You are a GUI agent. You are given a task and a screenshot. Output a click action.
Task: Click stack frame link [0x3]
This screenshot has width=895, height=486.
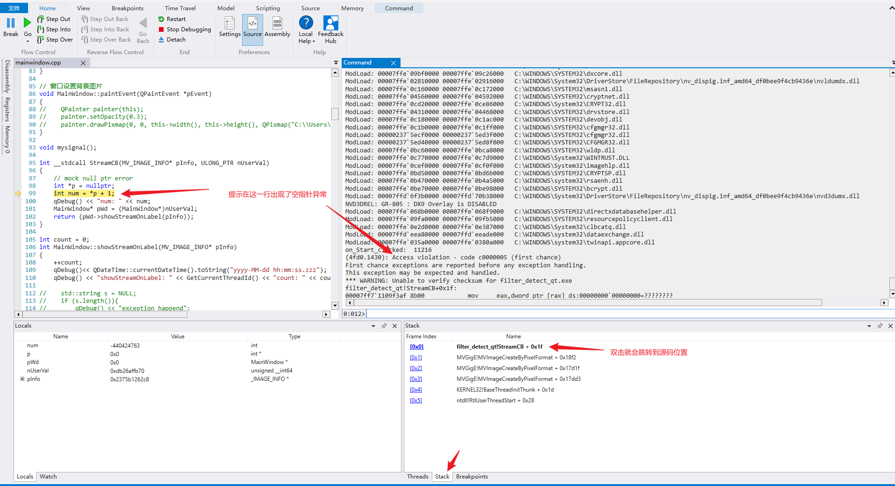click(x=415, y=379)
